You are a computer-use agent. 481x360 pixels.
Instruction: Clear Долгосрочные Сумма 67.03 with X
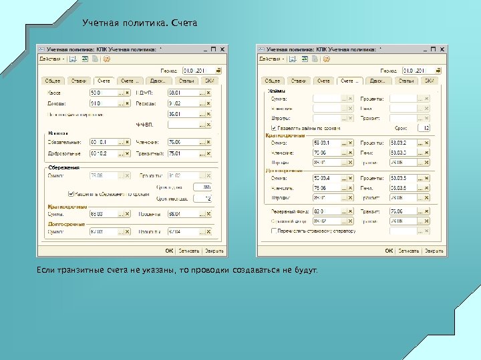tap(128, 232)
